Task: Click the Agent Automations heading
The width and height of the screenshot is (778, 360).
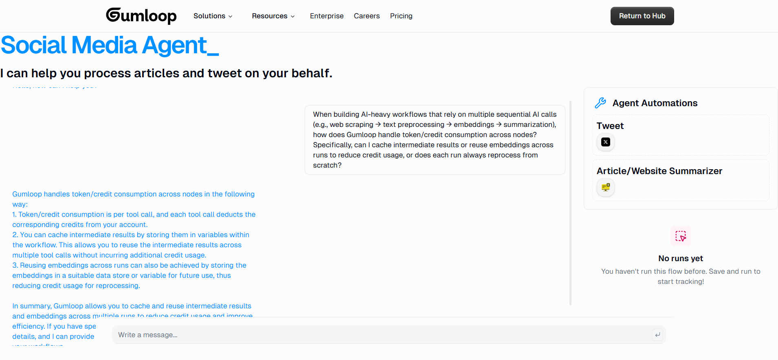Action: tap(655, 103)
